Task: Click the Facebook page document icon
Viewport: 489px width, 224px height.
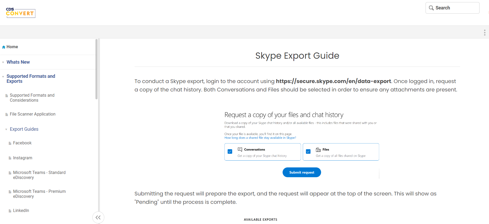Action: [10, 143]
